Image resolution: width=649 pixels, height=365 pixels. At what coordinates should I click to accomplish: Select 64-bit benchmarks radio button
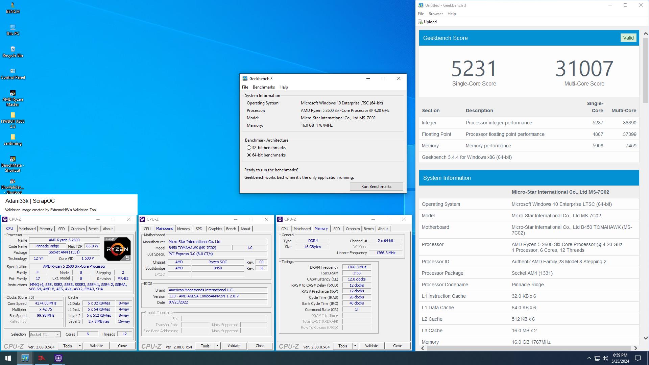point(249,155)
